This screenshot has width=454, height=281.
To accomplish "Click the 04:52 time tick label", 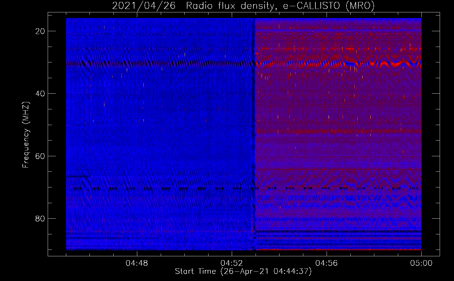I will [x=231, y=263].
